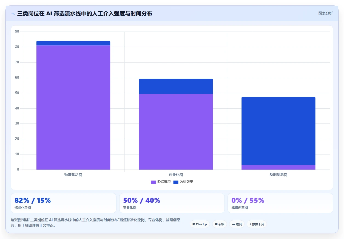Screen dimensions: 344x239
Task: Open the 82% / 15% data card
Action: click(x=64, y=203)
